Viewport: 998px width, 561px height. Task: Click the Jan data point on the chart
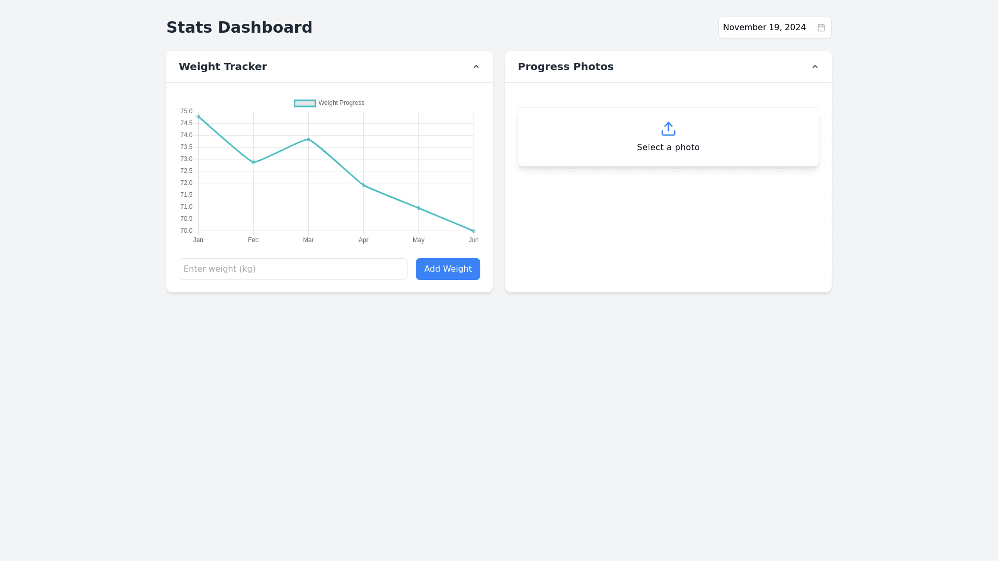198,116
